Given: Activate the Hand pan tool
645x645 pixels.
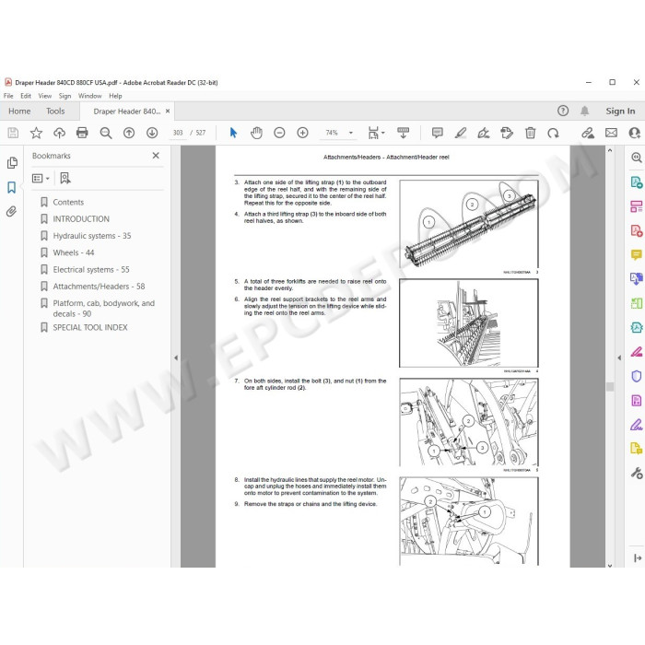Looking at the screenshot, I should 256,133.
